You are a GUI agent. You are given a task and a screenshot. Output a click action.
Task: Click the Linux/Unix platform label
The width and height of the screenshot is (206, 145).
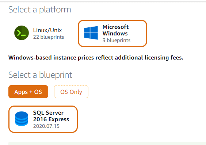(x=47, y=30)
